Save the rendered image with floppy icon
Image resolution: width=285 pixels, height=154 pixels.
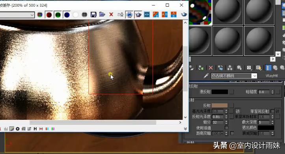coord(93,15)
